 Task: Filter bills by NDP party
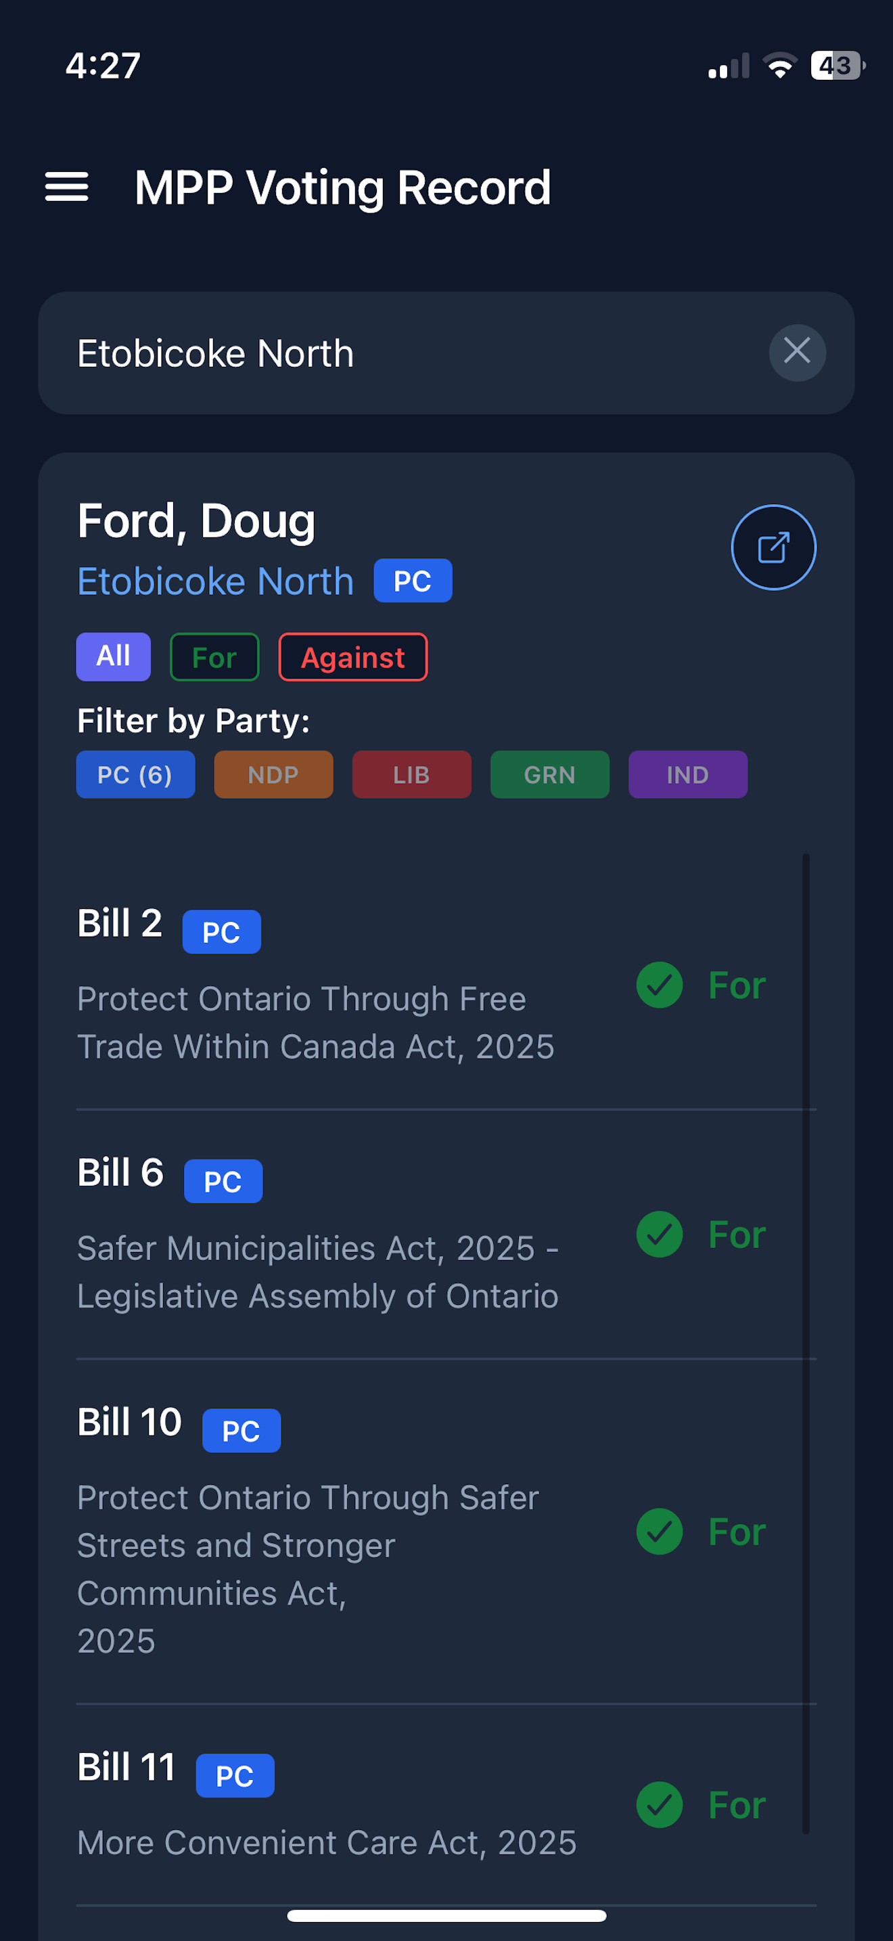[273, 774]
